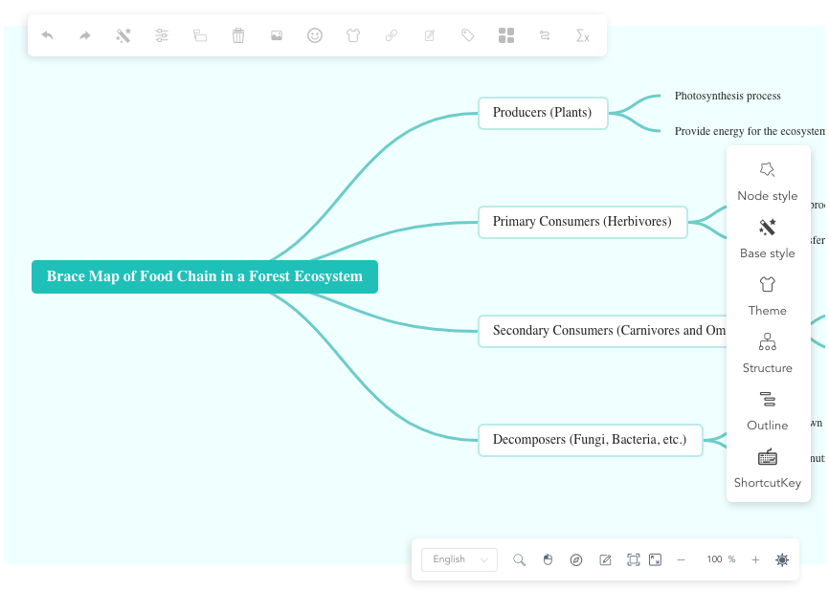The image size is (829, 591).
Task: Open the Base style panel
Action: click(768, 239)
